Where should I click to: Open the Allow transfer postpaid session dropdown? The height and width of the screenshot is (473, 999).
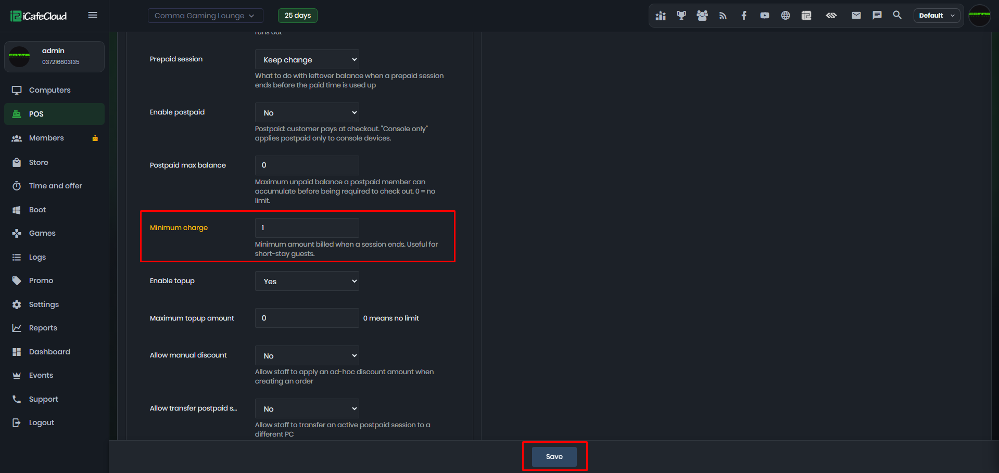pos(307,408)
